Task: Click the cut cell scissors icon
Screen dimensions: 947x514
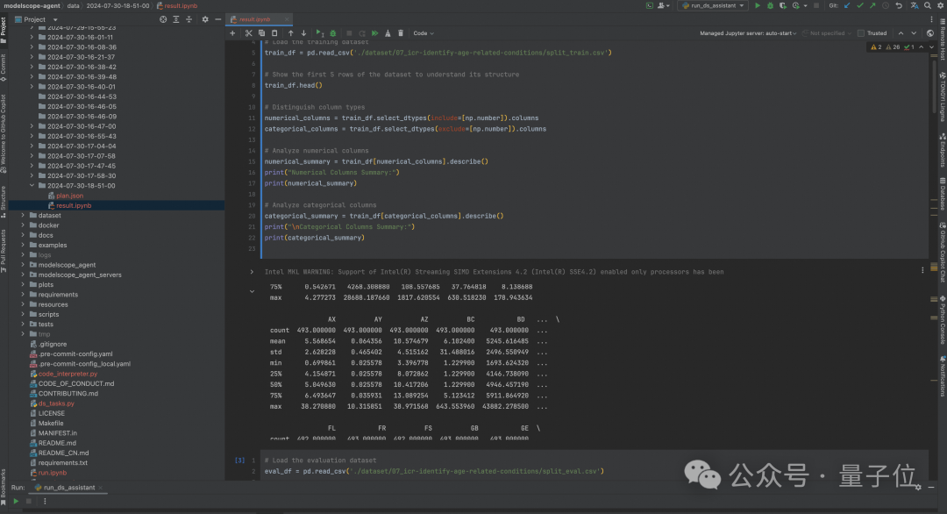Action: coord(249,33)
